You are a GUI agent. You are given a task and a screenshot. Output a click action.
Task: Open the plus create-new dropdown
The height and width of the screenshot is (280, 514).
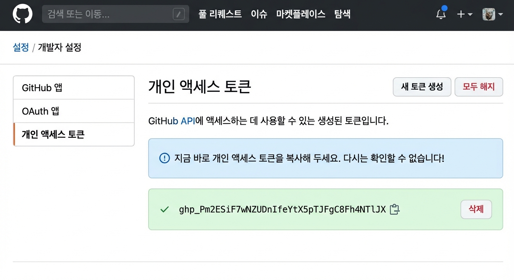(x=464, y=14)
